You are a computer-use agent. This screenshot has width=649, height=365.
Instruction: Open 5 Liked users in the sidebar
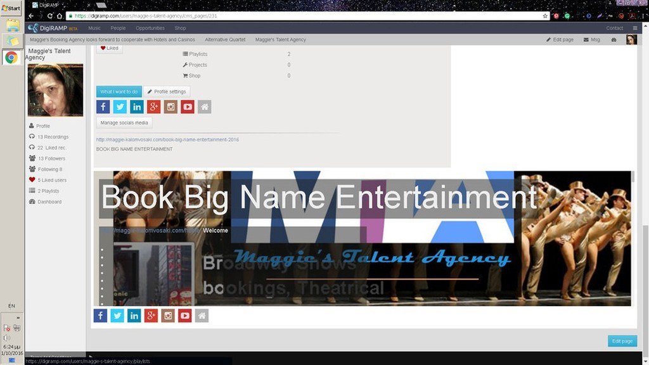[48, 180]
